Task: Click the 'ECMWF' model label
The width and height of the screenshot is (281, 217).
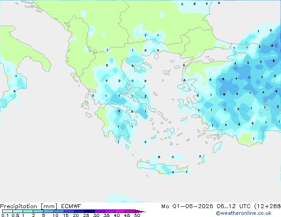Action: (71, 206)
